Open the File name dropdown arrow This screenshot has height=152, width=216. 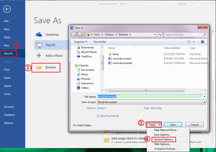click(204, 97)
